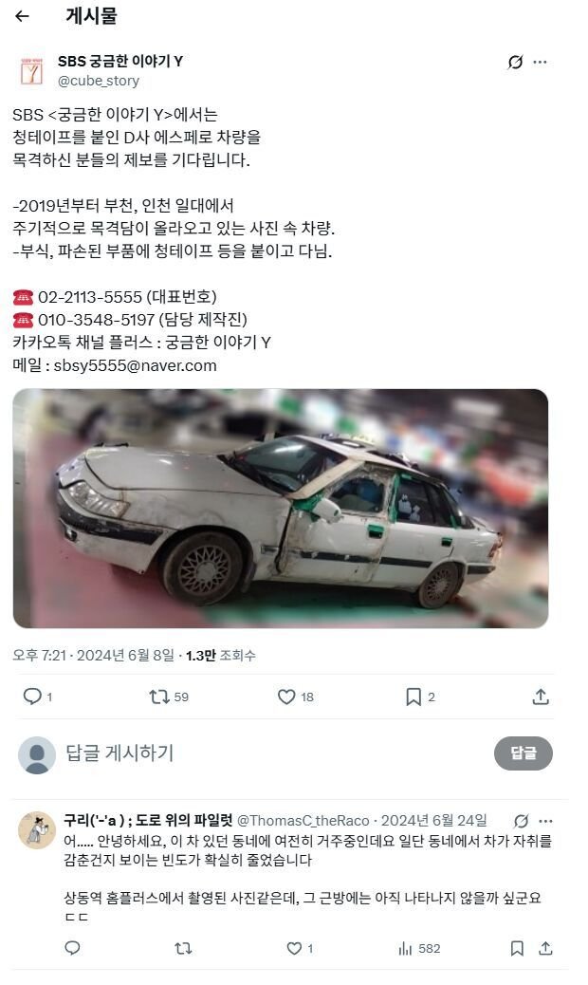Open SBS 궁금한 이야기 Y profile avatar
Image resolution: width=588 pixels, height=985 pixels.
click(x=31, y=71)
